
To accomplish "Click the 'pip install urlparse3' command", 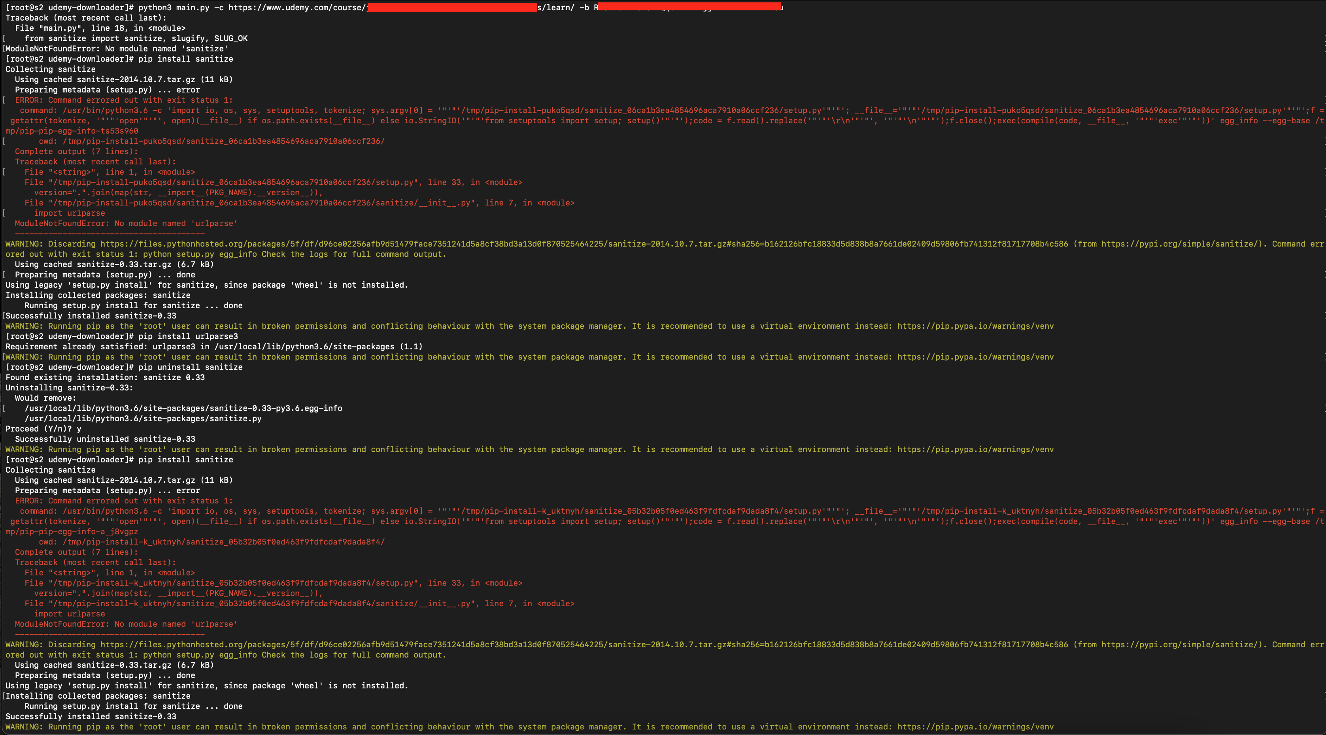I will [x=188, y=336].
